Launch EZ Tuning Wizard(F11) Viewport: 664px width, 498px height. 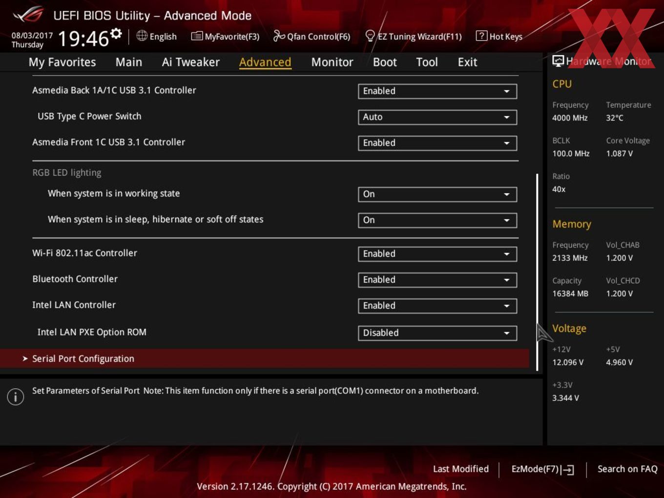[414, 36]
